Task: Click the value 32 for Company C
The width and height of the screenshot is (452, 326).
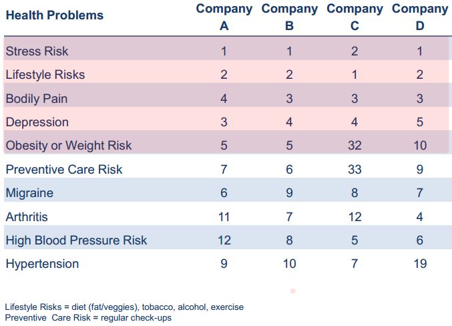Action: pos(355,146)
